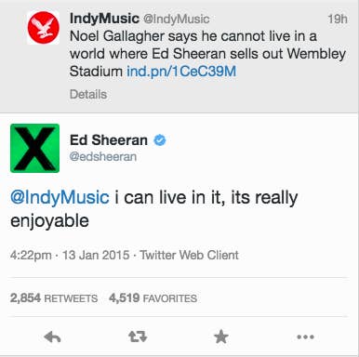Click the @edsheeran handle
Image resolution: width=359 pixels, height=357 pixels.
[x=103, y=156]
